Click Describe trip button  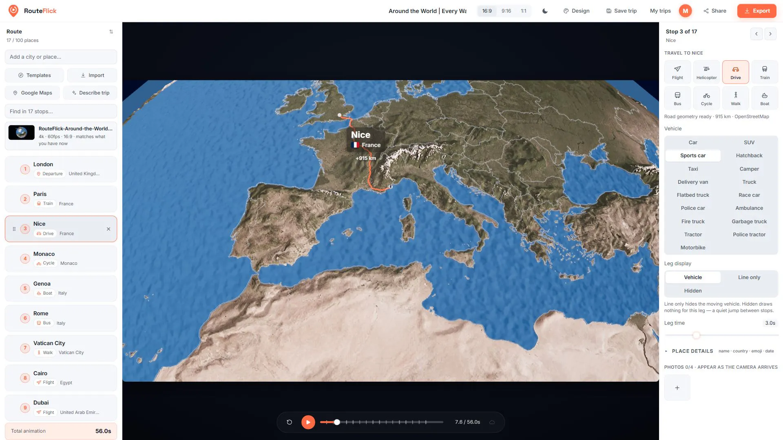[90, 93]
